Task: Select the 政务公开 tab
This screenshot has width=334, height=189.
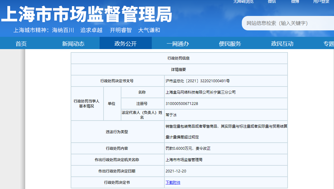Action: (125, 44)
